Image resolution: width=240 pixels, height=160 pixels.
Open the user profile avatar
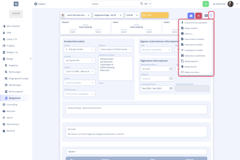tap(230, 4)
